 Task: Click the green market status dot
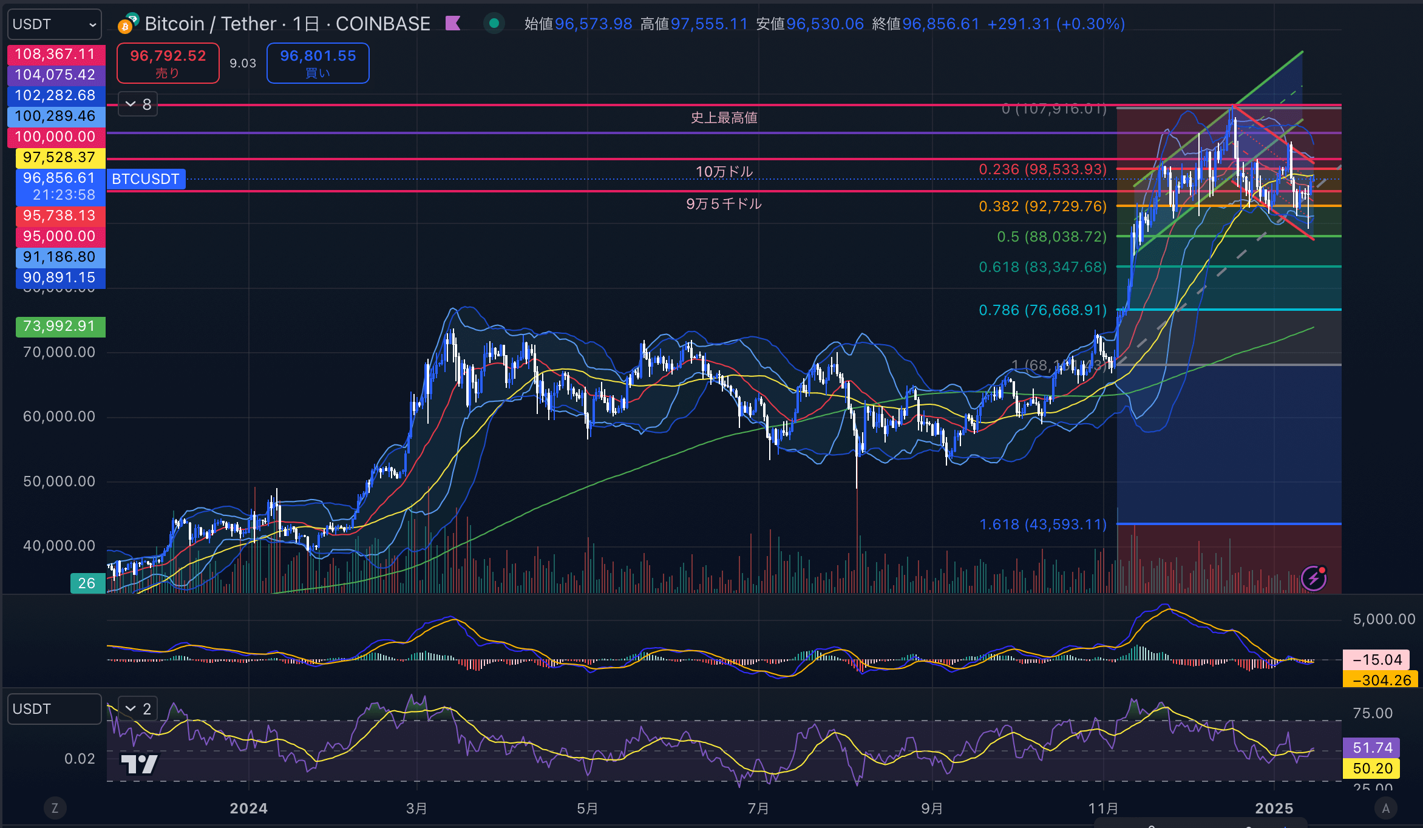(x=494, y=24)
